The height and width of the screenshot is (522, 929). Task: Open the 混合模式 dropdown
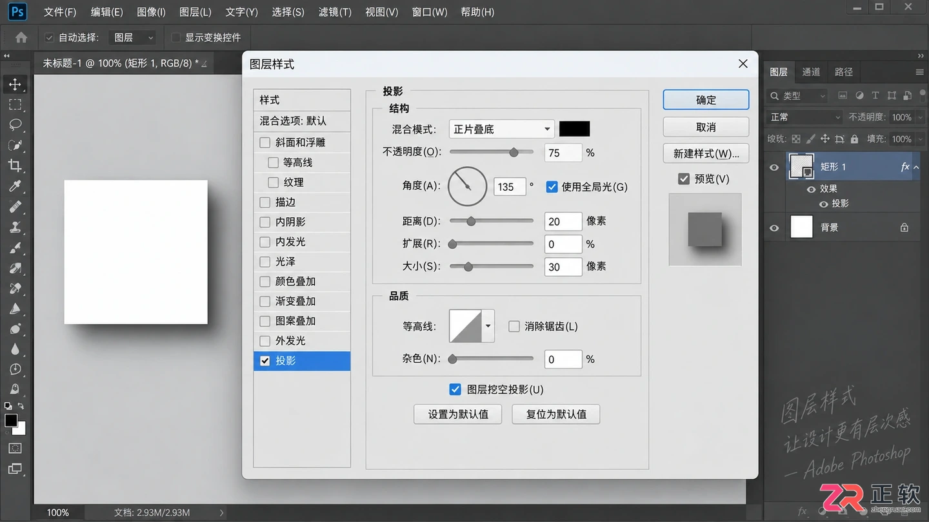pyautogui.click(x=501, y=129)
